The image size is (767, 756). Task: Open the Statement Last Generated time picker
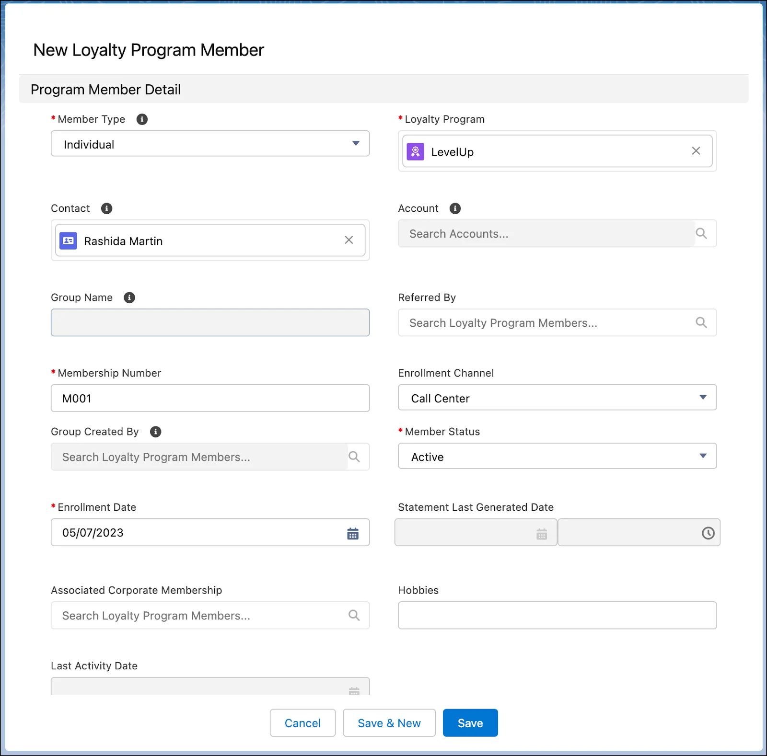[x=708, y=532]
